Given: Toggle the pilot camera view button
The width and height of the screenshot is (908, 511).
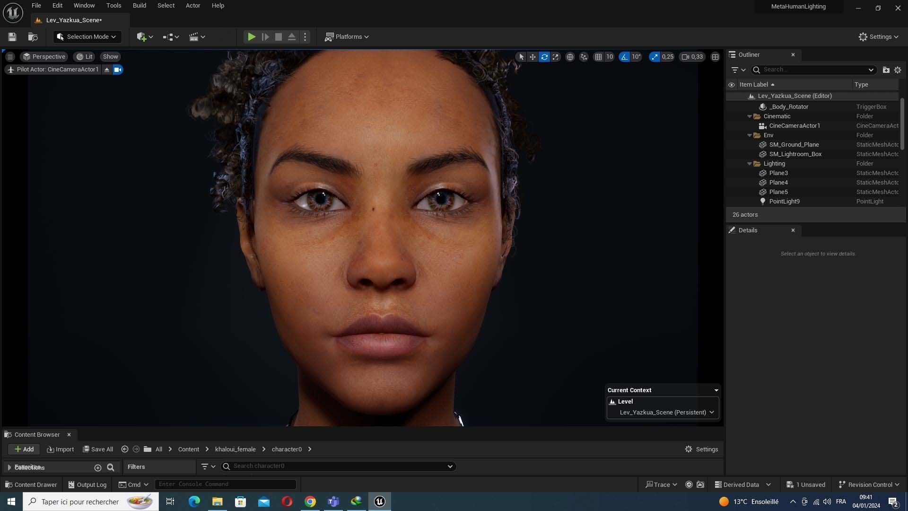Looking at the screenshot, I should (x=118, y=70).
